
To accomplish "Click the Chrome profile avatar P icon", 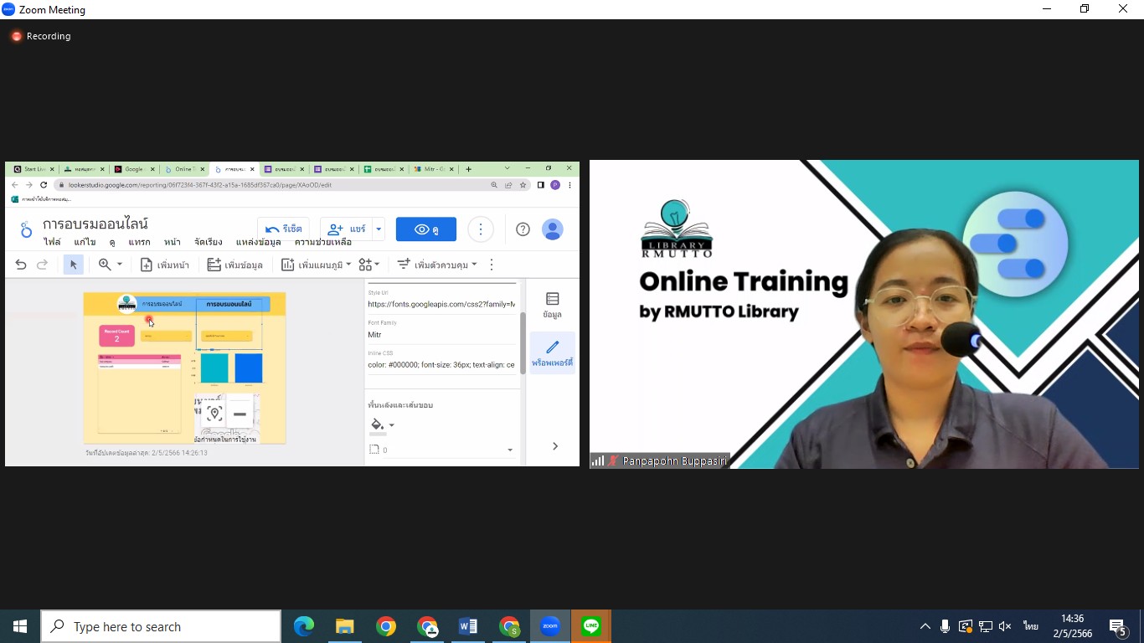I will point(554,185).
